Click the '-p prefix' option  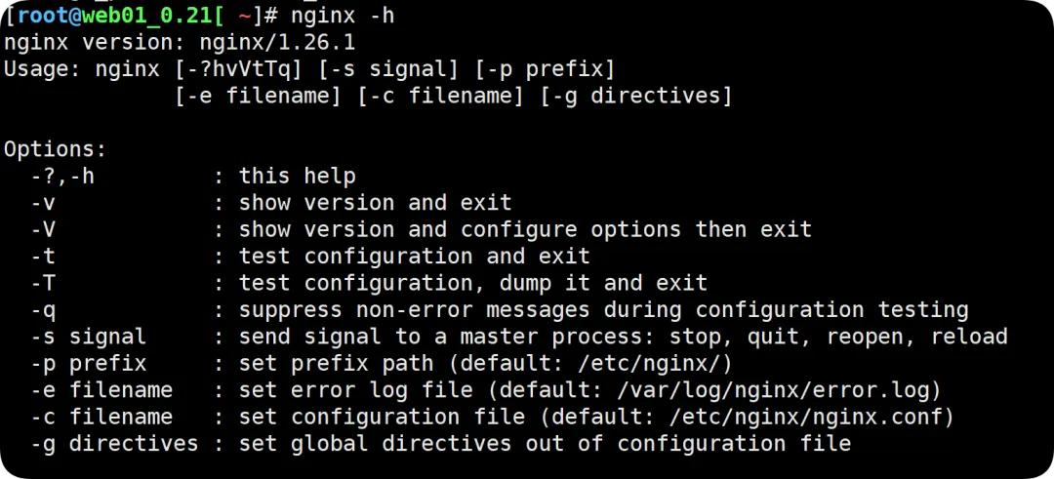88,364
